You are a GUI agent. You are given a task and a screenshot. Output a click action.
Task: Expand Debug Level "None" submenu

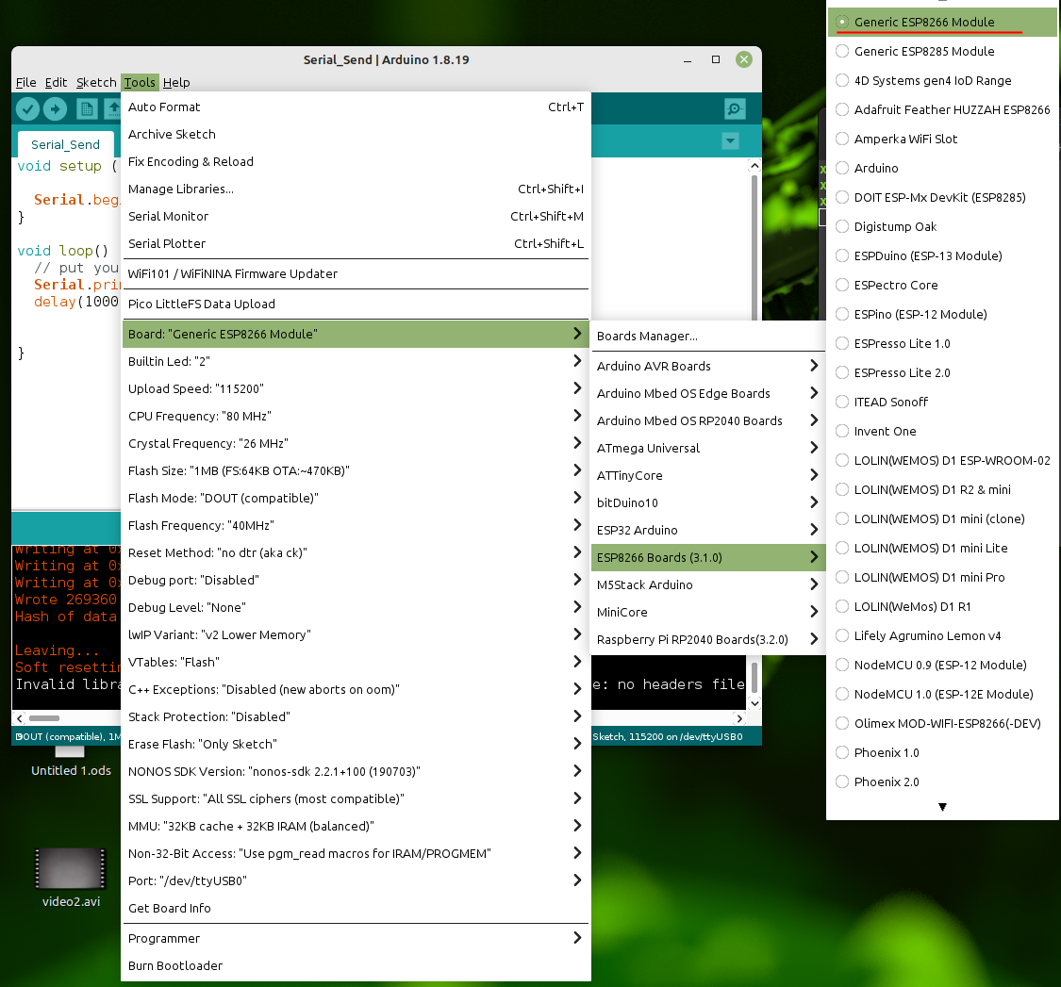pyautogui.click(x=356, y=607)
